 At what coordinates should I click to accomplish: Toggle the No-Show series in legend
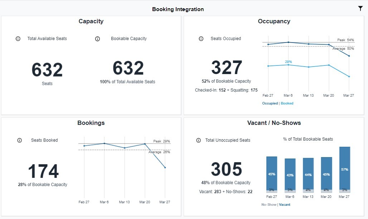pos(269,205)
